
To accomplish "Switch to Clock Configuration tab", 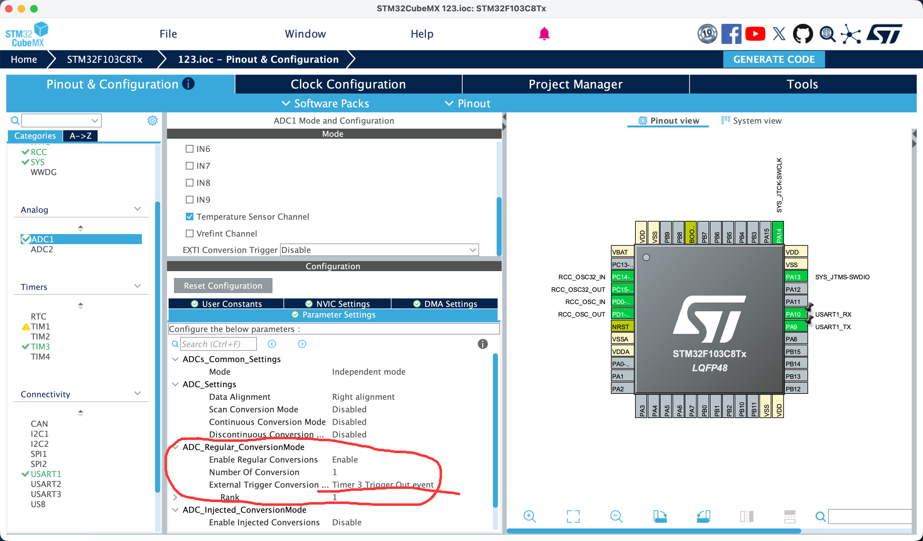I will coord(348,84).
